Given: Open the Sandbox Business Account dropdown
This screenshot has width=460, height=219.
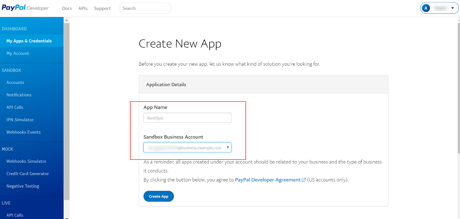Looking at the screenshot, I should 187,148.
